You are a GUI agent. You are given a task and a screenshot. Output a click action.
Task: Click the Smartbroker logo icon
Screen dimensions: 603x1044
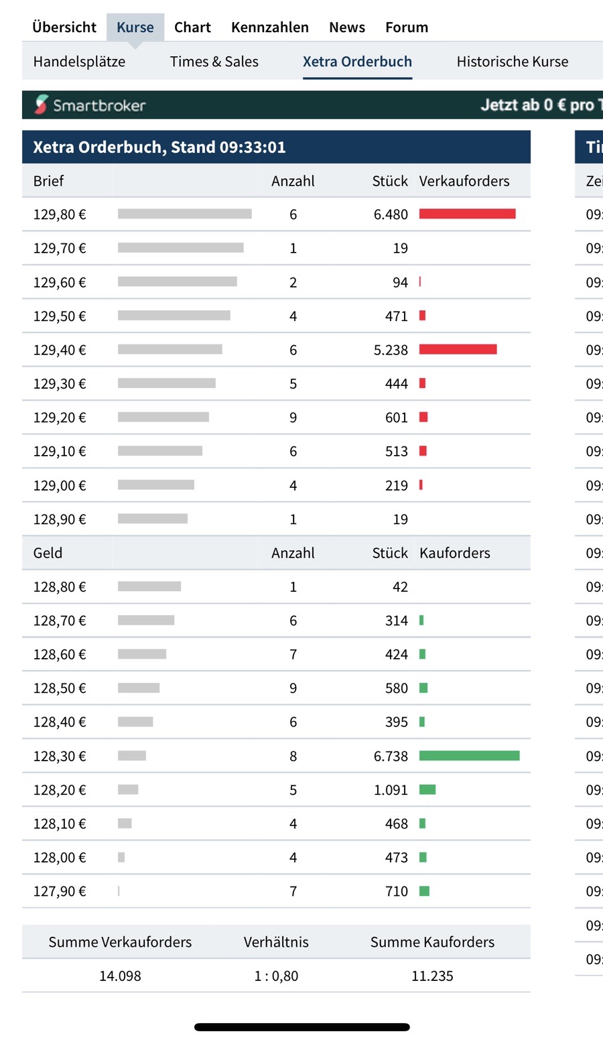(x=42, y=105)
